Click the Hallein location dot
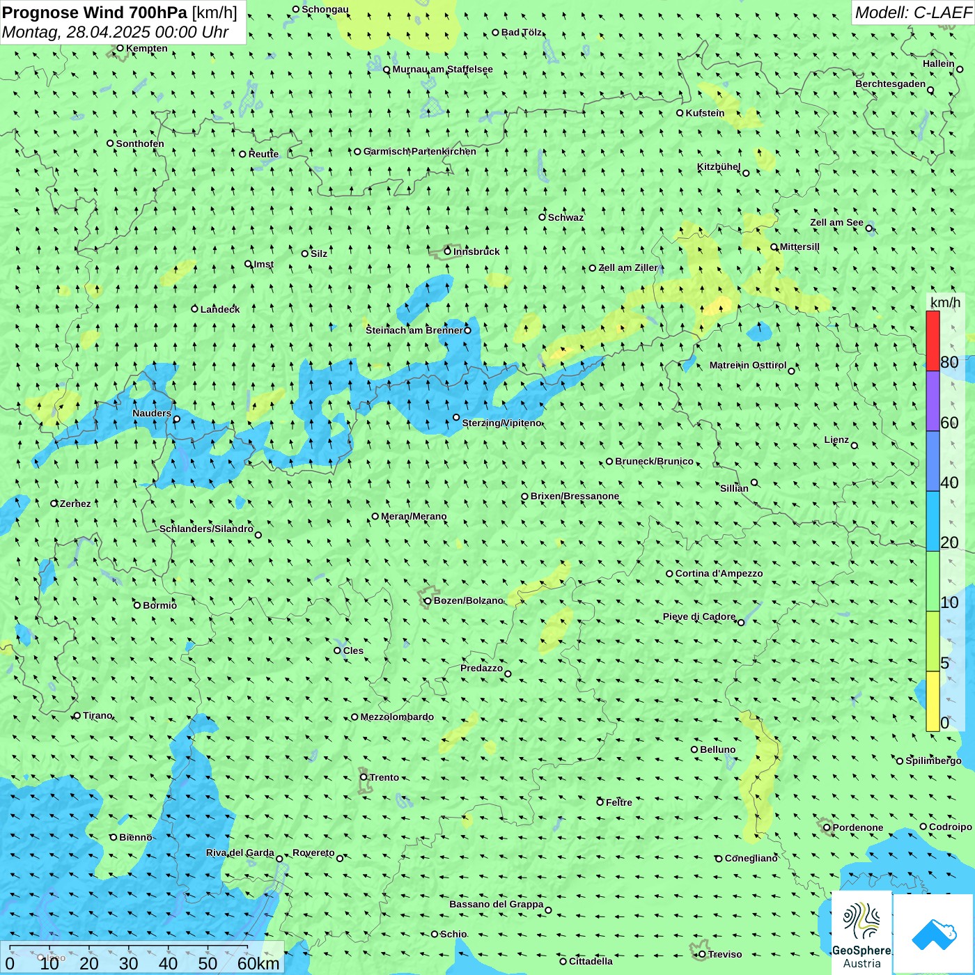This screenshot has width=975, height=975. point(960,69)
